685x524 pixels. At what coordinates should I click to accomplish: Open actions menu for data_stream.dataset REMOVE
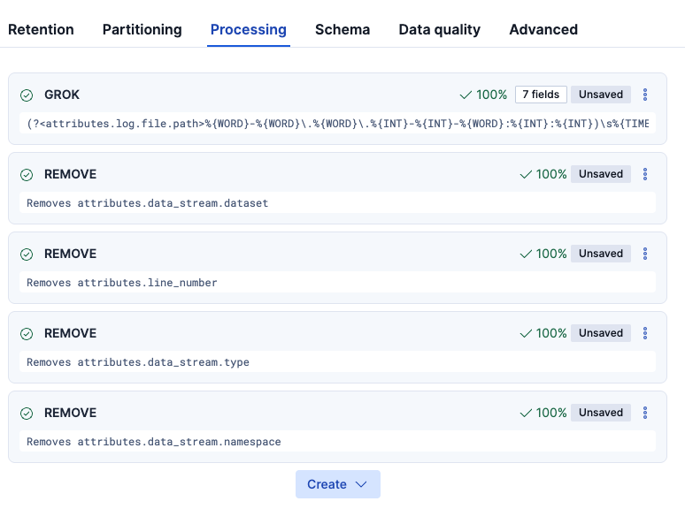click(x=645, y=174)
